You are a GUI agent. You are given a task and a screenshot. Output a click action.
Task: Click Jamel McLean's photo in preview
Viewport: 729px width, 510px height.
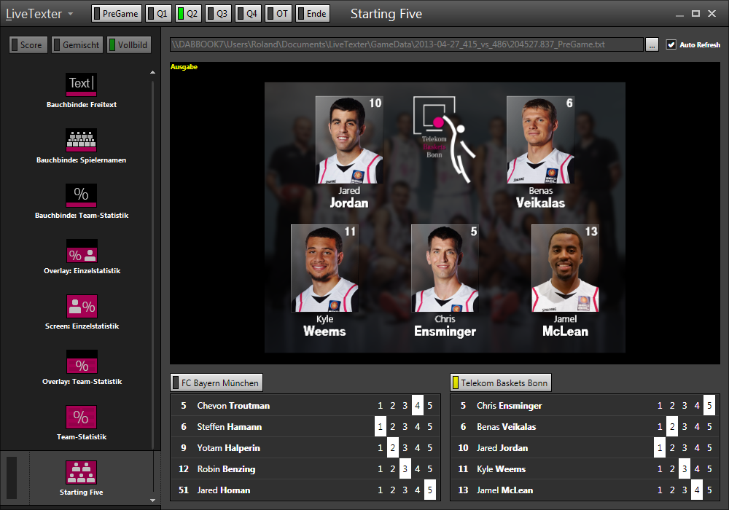pos(565,268)
